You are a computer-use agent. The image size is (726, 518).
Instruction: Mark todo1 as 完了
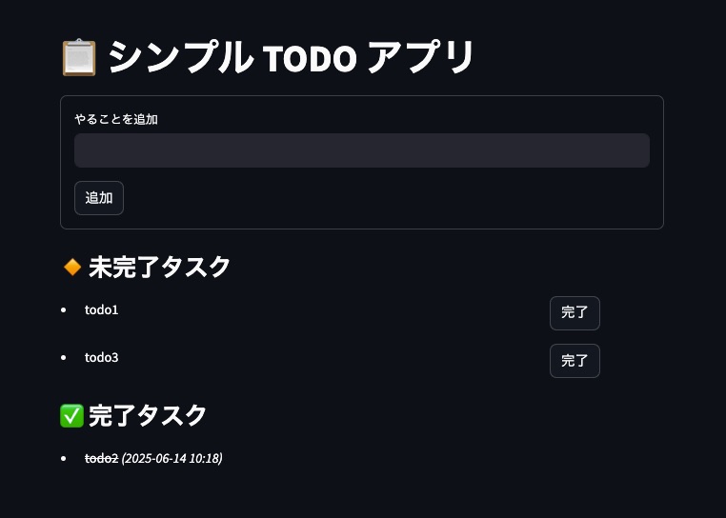click(575, 313)
